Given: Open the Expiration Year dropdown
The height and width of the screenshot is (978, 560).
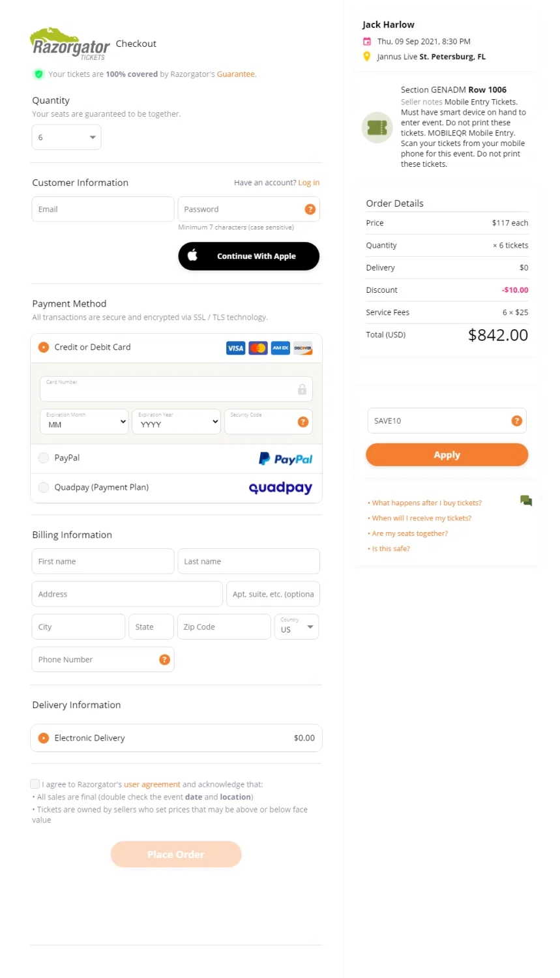Looking at the screenshot, I should click(177, 421).
